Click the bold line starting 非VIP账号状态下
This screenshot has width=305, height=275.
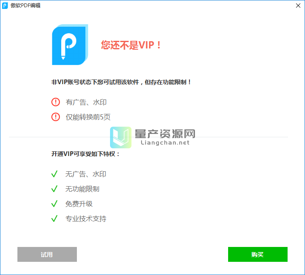tap(121, 82)
